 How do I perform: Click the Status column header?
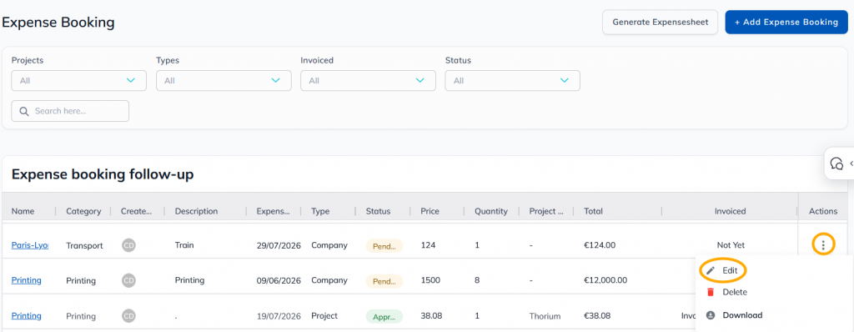[378, 211]
